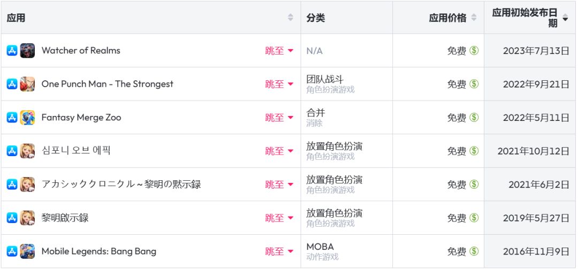Click the App Store icon beside アカシッククロニクル
This screenshot has height=269, width=578.
(x=12, y=185)
